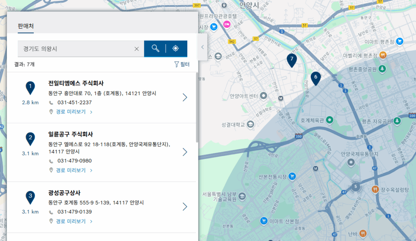Select address 동안구 호계동 555-9 5-139

coord(96,203)
